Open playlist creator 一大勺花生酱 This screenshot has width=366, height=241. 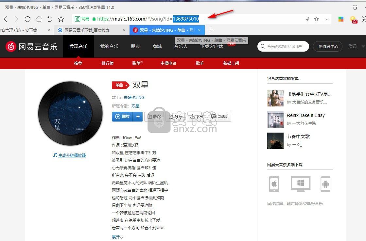tap(304, 123)
